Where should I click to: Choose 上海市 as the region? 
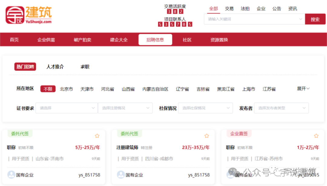click(249, 89)
